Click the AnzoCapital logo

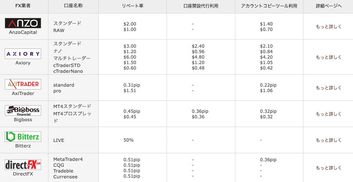click(x=23, y=23)
